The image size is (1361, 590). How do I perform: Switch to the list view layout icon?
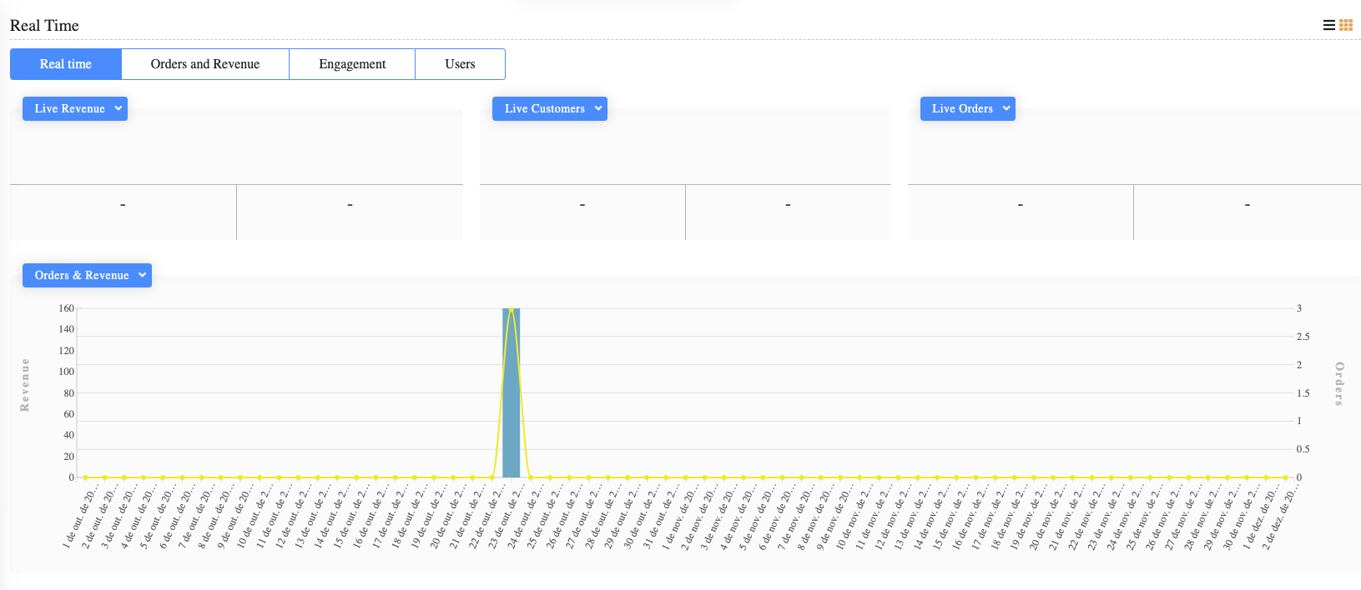pos(1328,25)
